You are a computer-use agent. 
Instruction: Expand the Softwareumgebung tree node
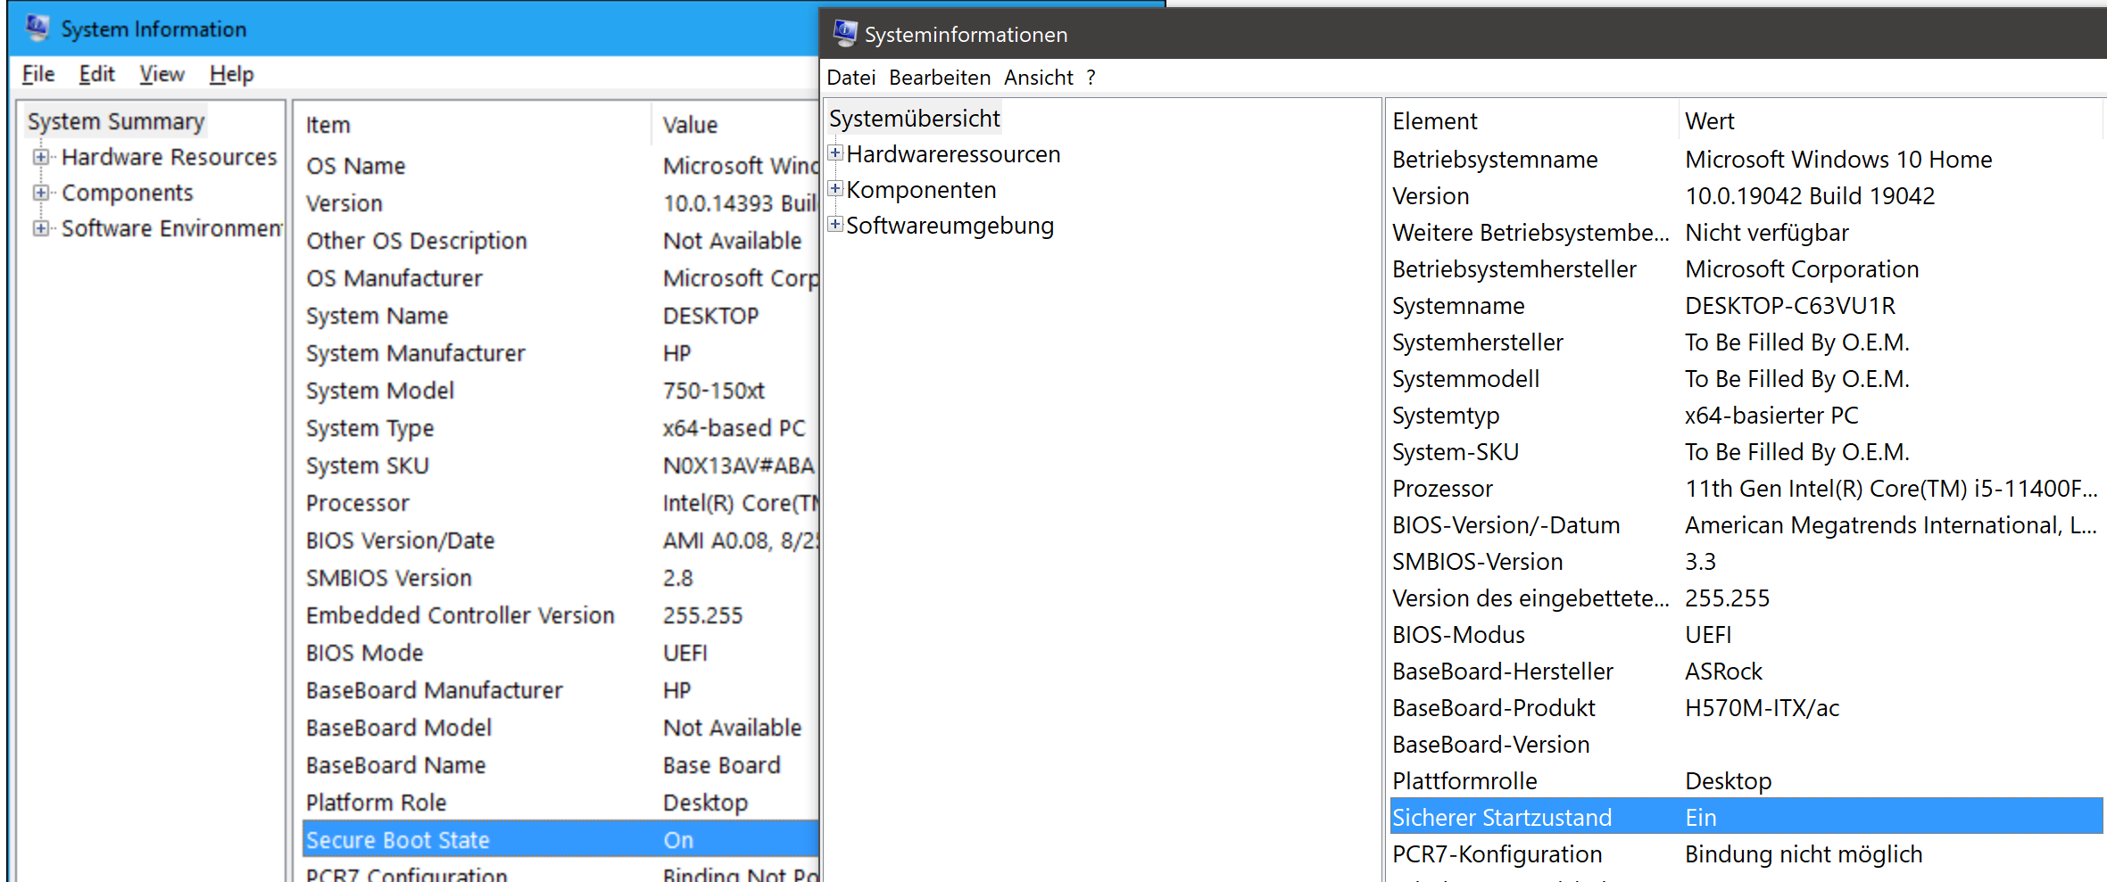(x=835, y=224)
